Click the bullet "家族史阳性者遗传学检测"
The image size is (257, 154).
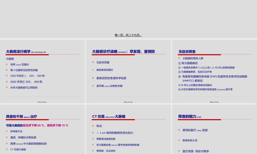click(x=111, y=78)
